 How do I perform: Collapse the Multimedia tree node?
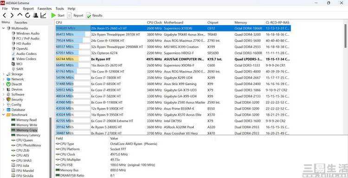click(3, 28)
